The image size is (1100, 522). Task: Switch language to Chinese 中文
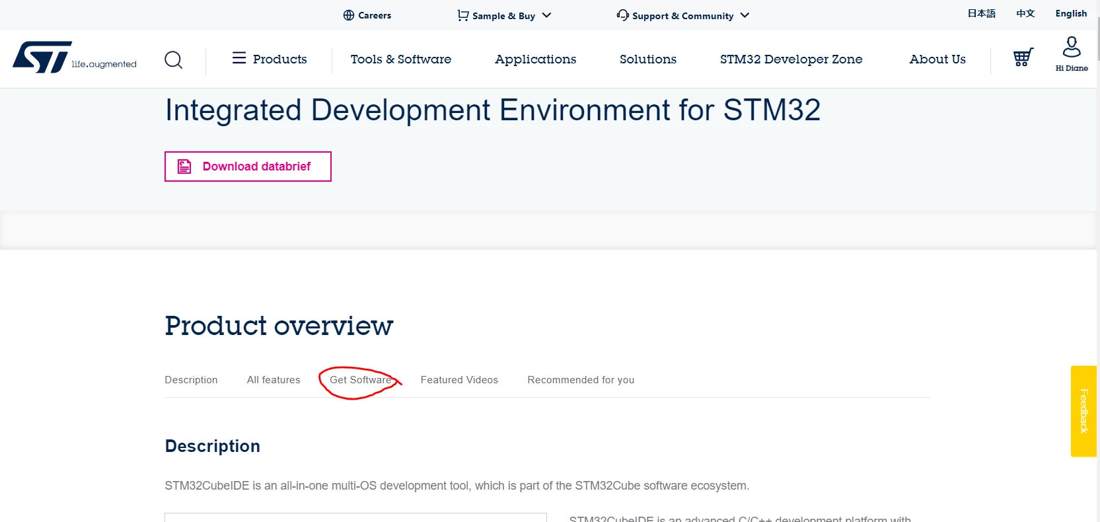pos(1025,13)
